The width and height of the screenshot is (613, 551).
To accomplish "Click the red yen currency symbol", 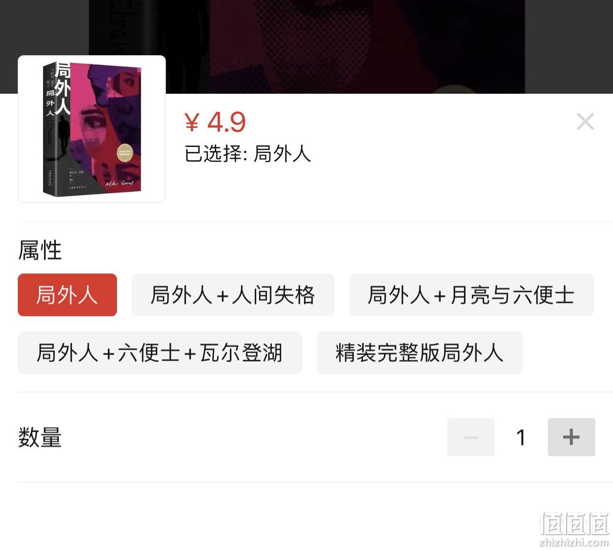I will point(192,122).
